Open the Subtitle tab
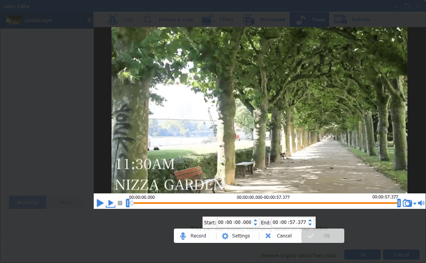The image size is (426, 263). pos(352,20)
